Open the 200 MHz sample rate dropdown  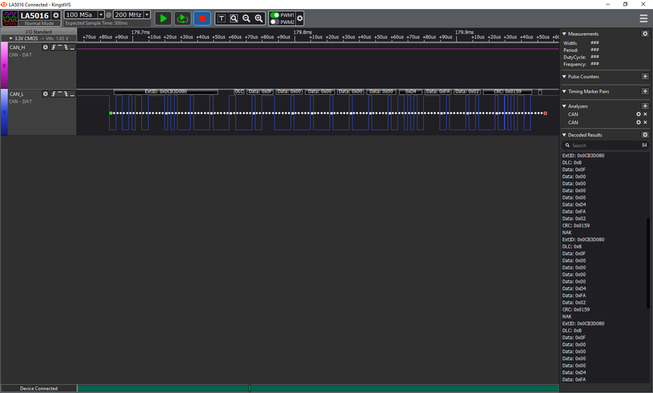tap(146, 14)
